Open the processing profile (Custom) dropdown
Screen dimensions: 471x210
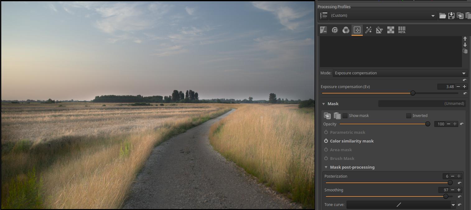[x=383, y=16]
